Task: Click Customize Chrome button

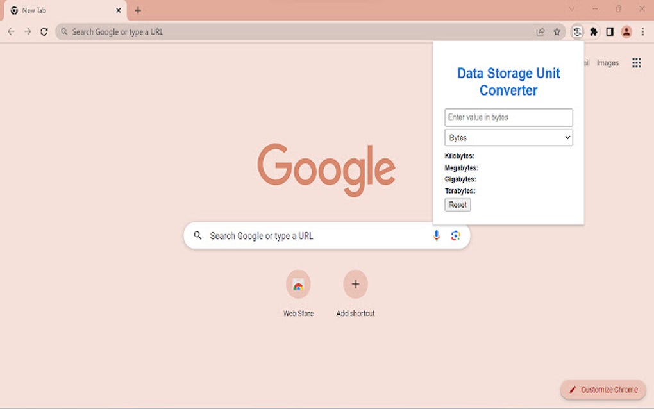Action: point(603,389)
